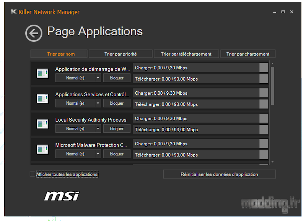Screen dimensions: 306x221
Task: Open priority dropdown for Applications Services et Contrôl
Action: tap(98, 103)
